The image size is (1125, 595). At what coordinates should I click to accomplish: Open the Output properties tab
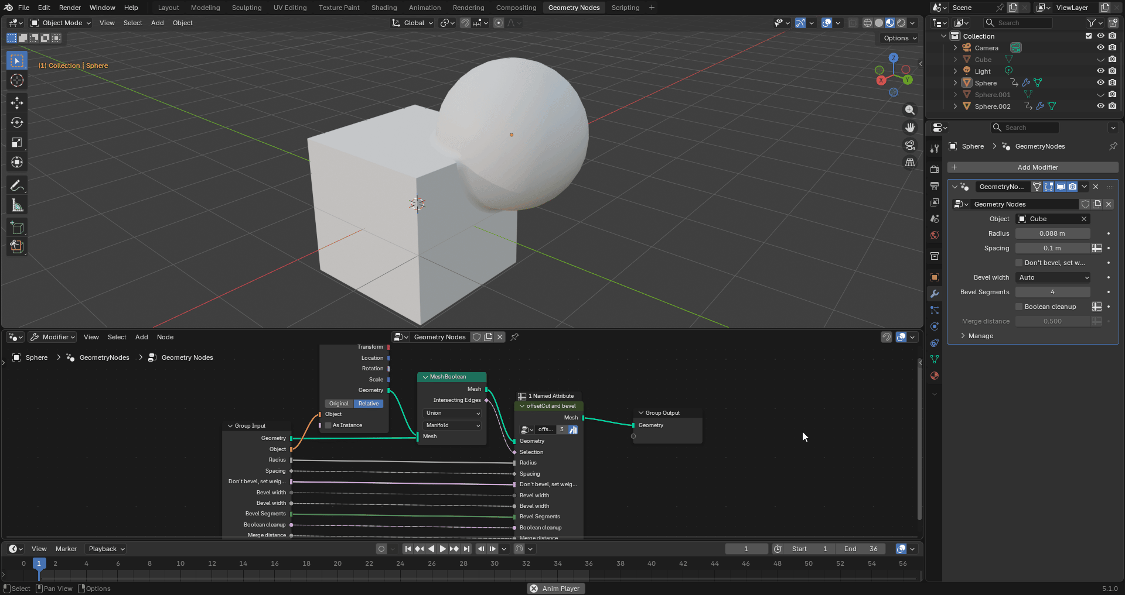coord(935,186)
